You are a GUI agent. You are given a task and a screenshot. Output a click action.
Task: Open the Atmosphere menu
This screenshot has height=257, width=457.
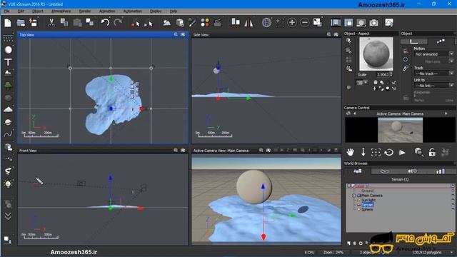(x=61, y=11)
